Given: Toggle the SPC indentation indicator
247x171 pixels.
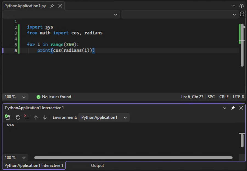Looking at the screenshot, I should pos(211,97).
